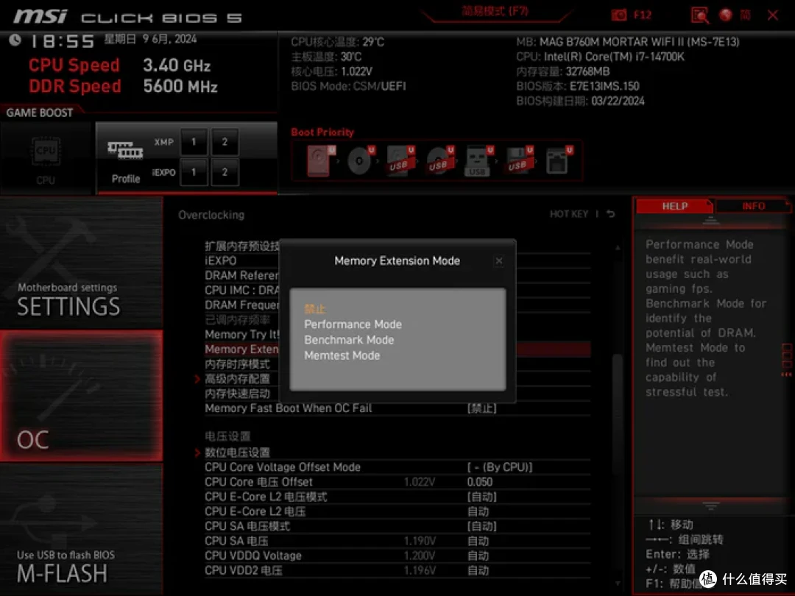Click the F12 screenshot camera icon
This screenshot has width=795, height=596.
tap(618, 15)
